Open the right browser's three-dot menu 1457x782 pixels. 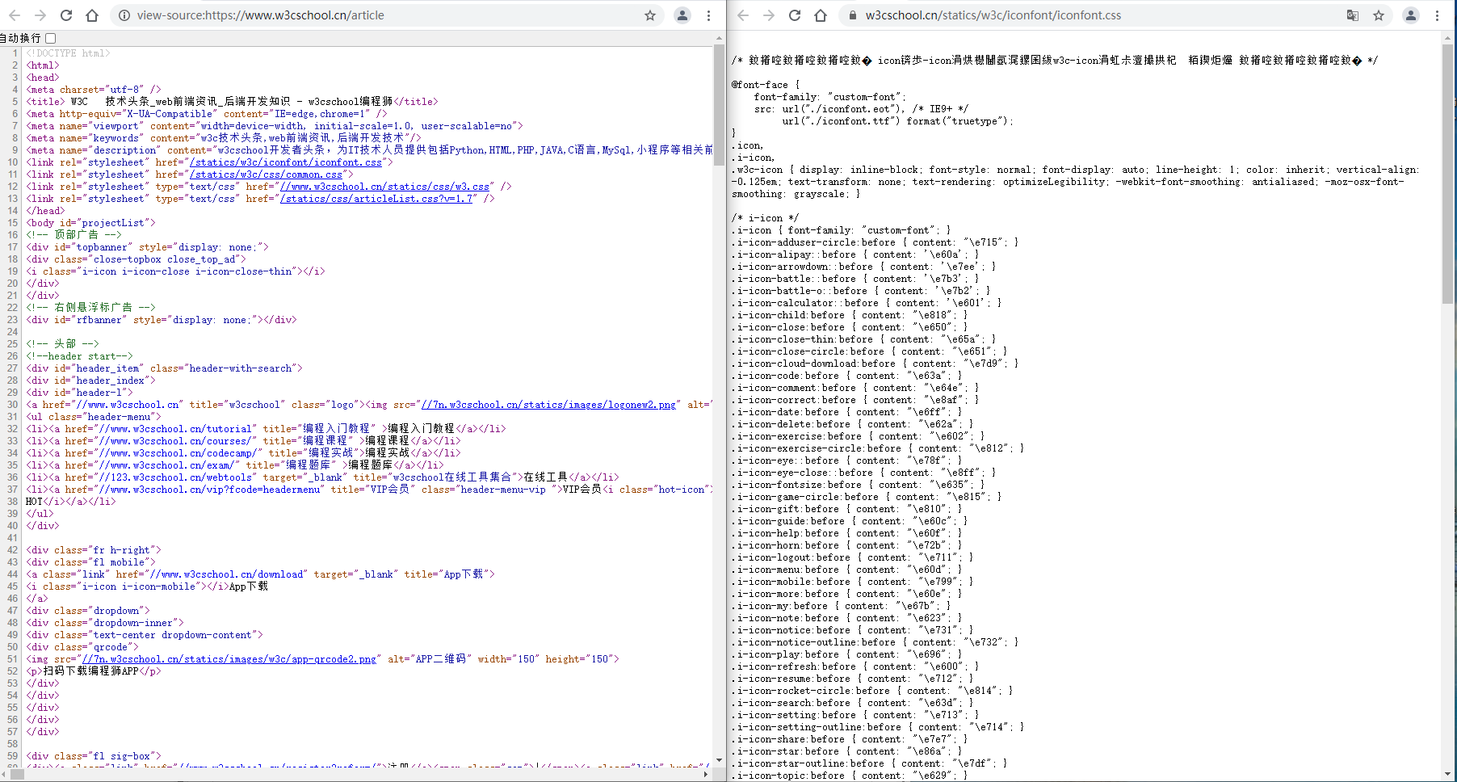pos(1437,15)
